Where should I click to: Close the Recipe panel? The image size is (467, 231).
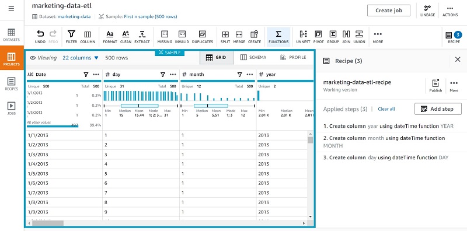[458, 60]
